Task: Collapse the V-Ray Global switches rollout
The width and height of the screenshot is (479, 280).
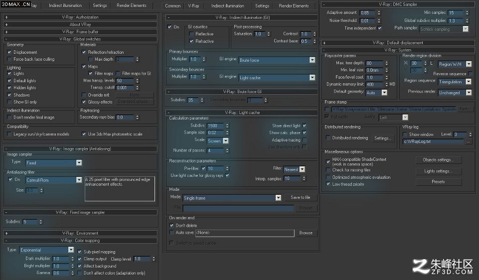Action: coord(80,39)
